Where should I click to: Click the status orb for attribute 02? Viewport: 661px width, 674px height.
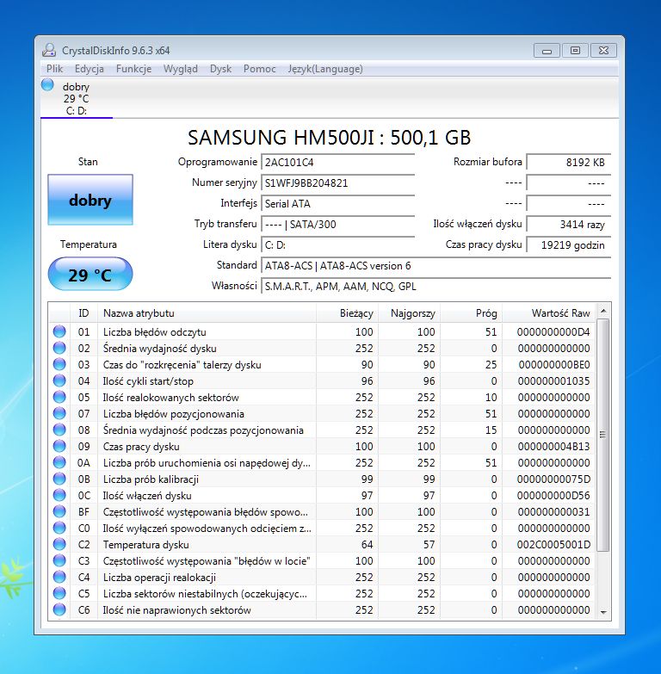(59, 348)
